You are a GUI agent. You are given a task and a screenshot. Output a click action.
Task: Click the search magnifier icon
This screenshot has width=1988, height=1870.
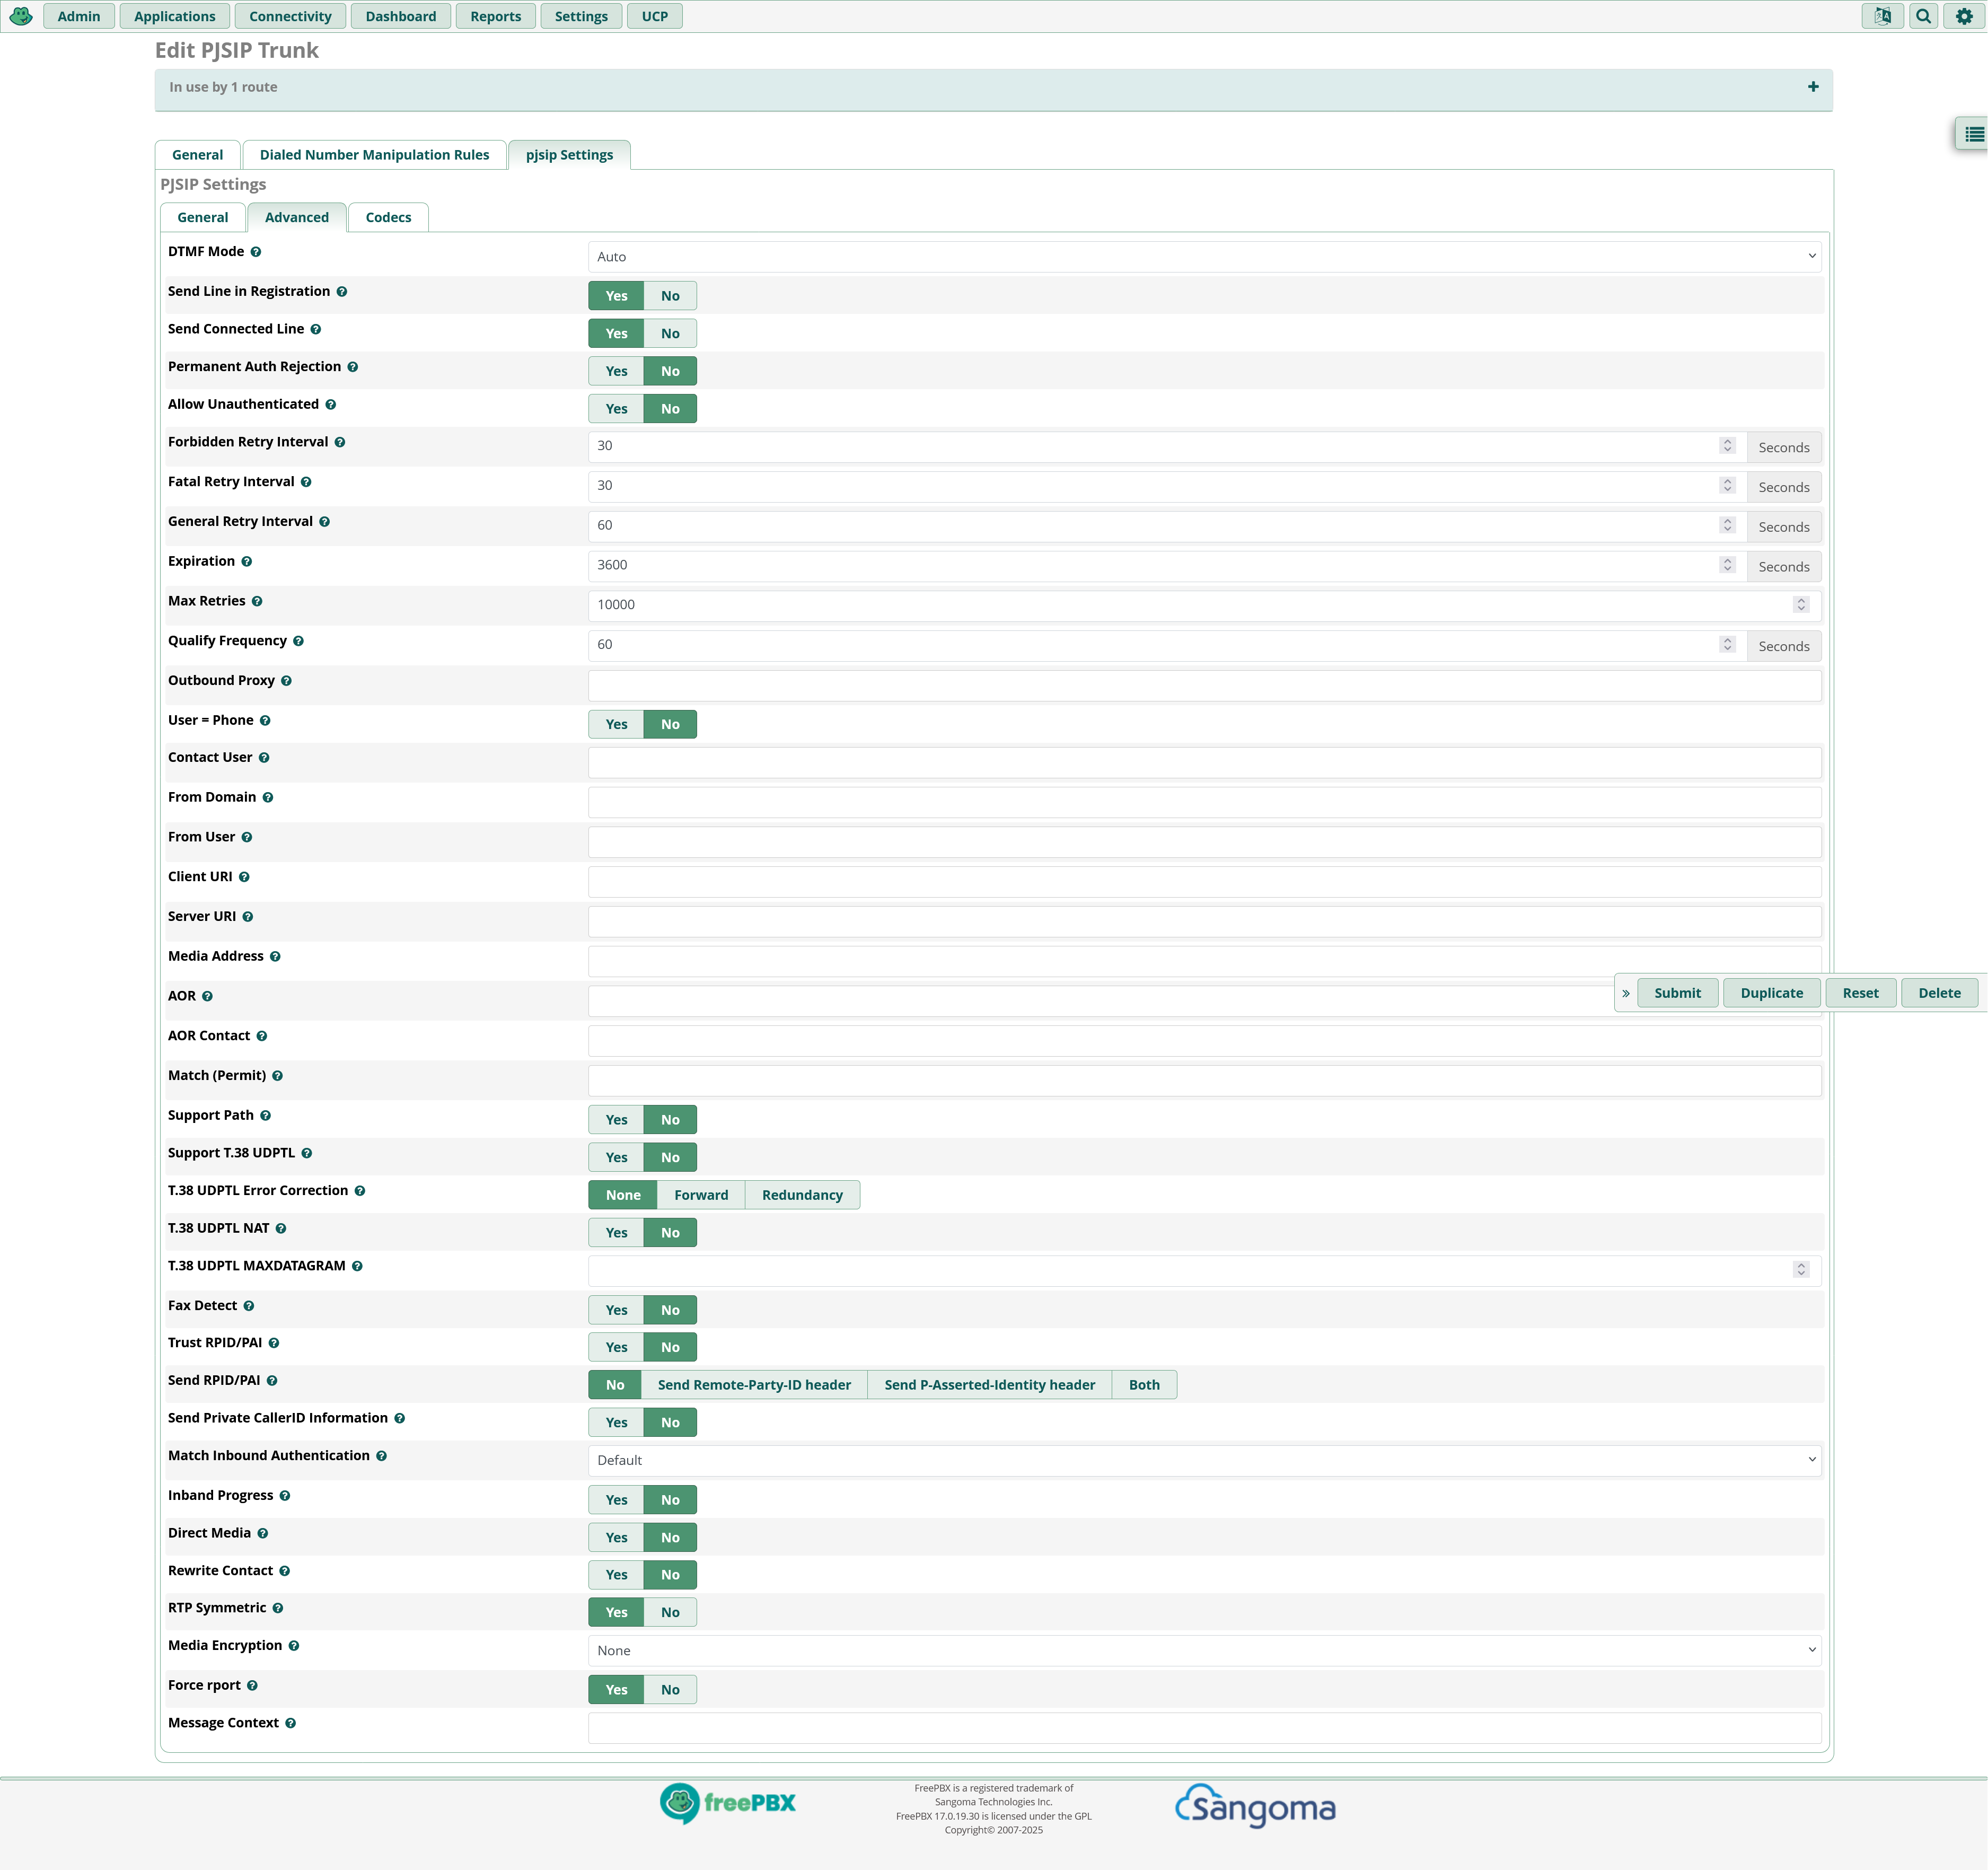click(x=1923, y=16)
